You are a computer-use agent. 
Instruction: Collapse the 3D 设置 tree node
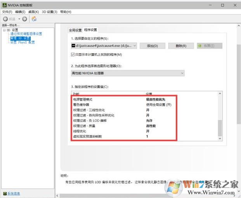4,30
